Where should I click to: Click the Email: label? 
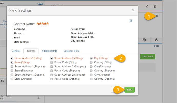17,38
